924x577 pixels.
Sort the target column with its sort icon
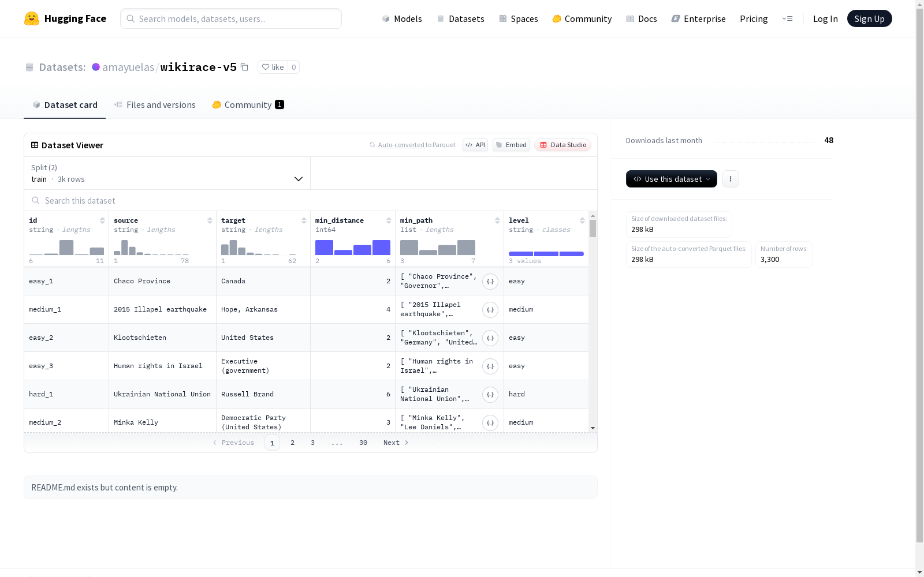[x=304, y=220]
